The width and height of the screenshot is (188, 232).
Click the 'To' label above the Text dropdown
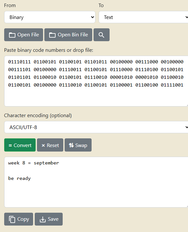pos(101,5)
